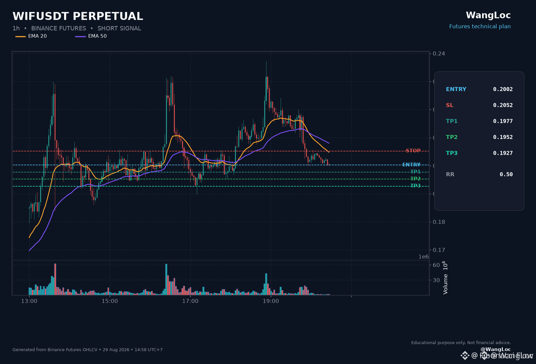Click the "Futures technical plan" caption

(x=480, y=27)
